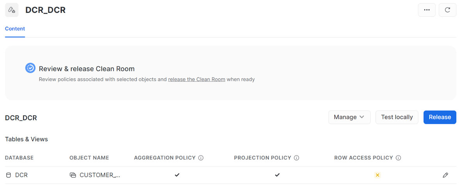Click the Review & release checklist icon
468x196 pixels.
pyautogui.click(x=30, y=68)
